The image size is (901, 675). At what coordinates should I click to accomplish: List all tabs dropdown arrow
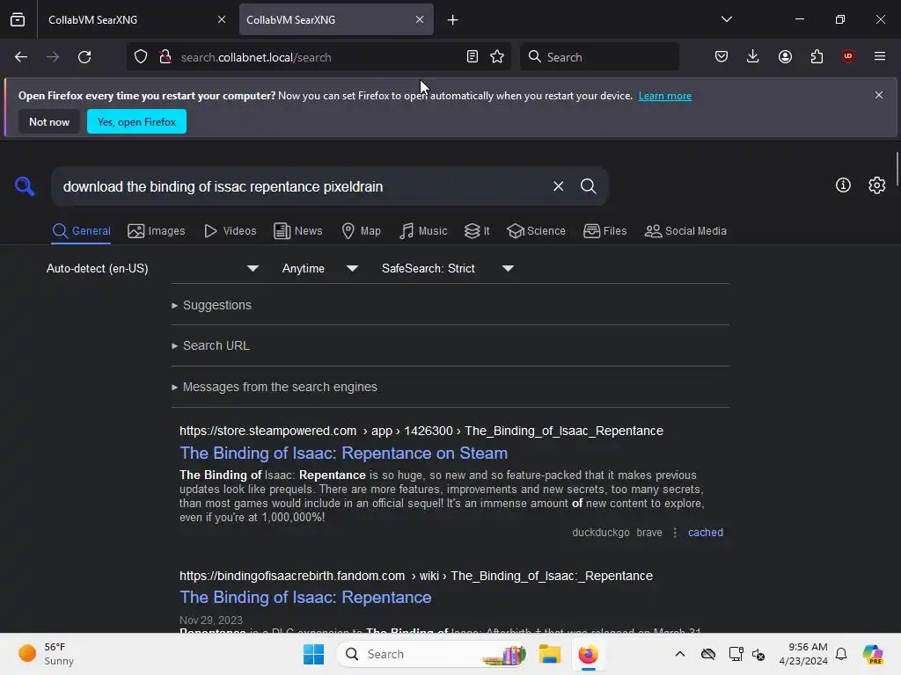(726, 19)
